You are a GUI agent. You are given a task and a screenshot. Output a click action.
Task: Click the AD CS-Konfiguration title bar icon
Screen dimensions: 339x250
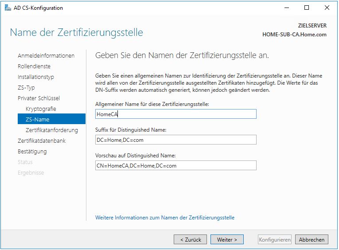point(8,8)
